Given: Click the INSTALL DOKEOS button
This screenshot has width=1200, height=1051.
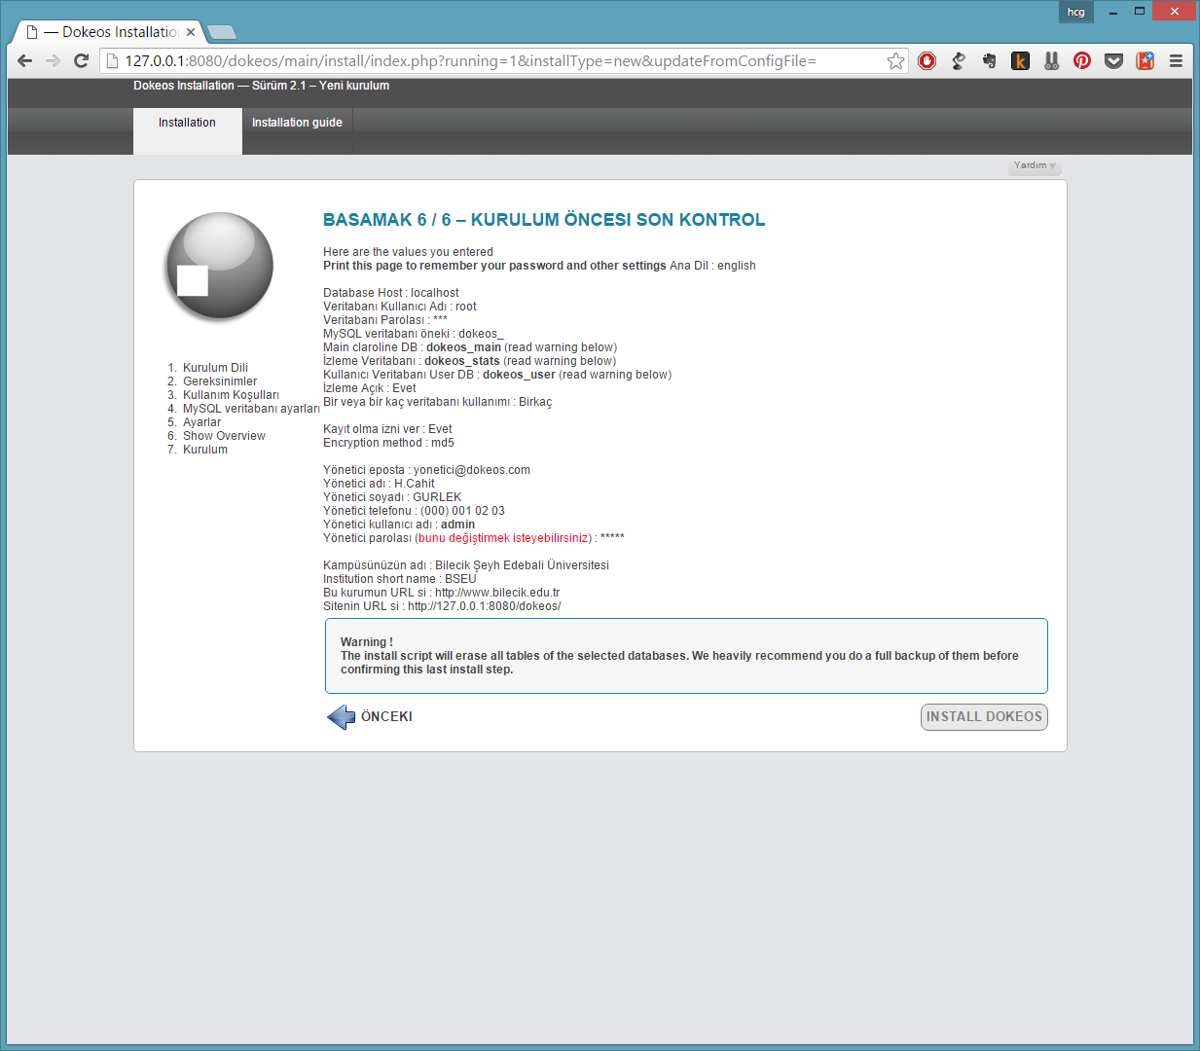Looking at the screenshot, I should coord(984,717).
